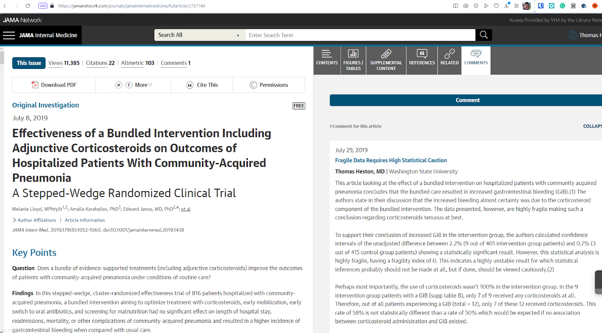Open the Bitwarden extension icon
The width and height of the screenshot is (602, 333).
point(541,6)
